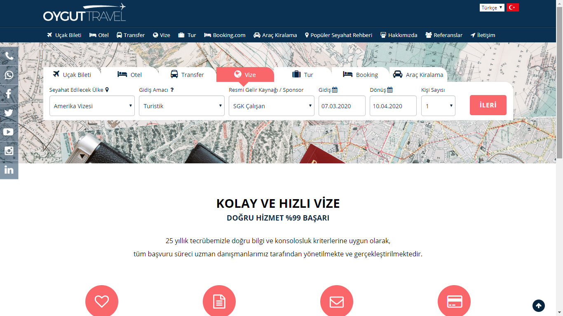Open Popüler Seyahat Rehberi menu link
The image size is (563, 316).
338,35
